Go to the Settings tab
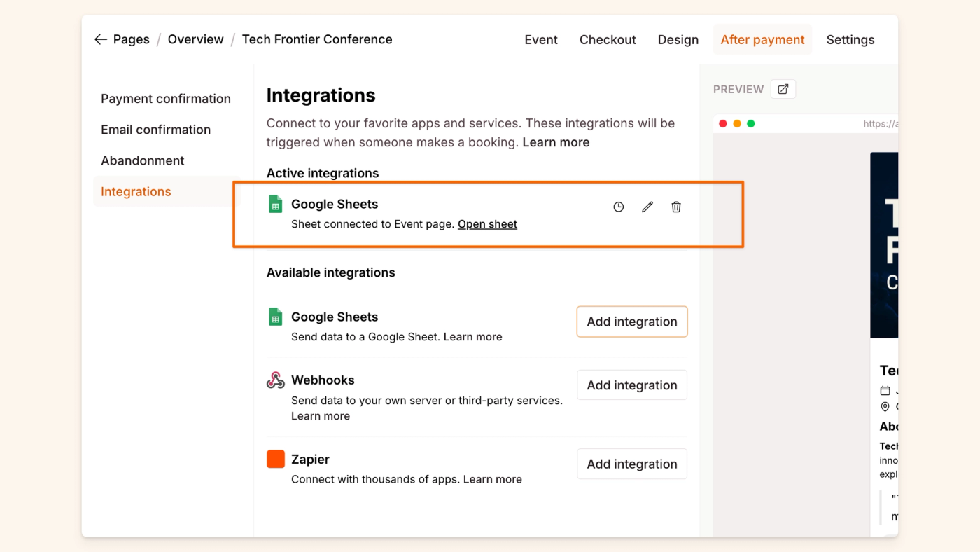This screenshot has height=552, width=980. coord(850,40)
